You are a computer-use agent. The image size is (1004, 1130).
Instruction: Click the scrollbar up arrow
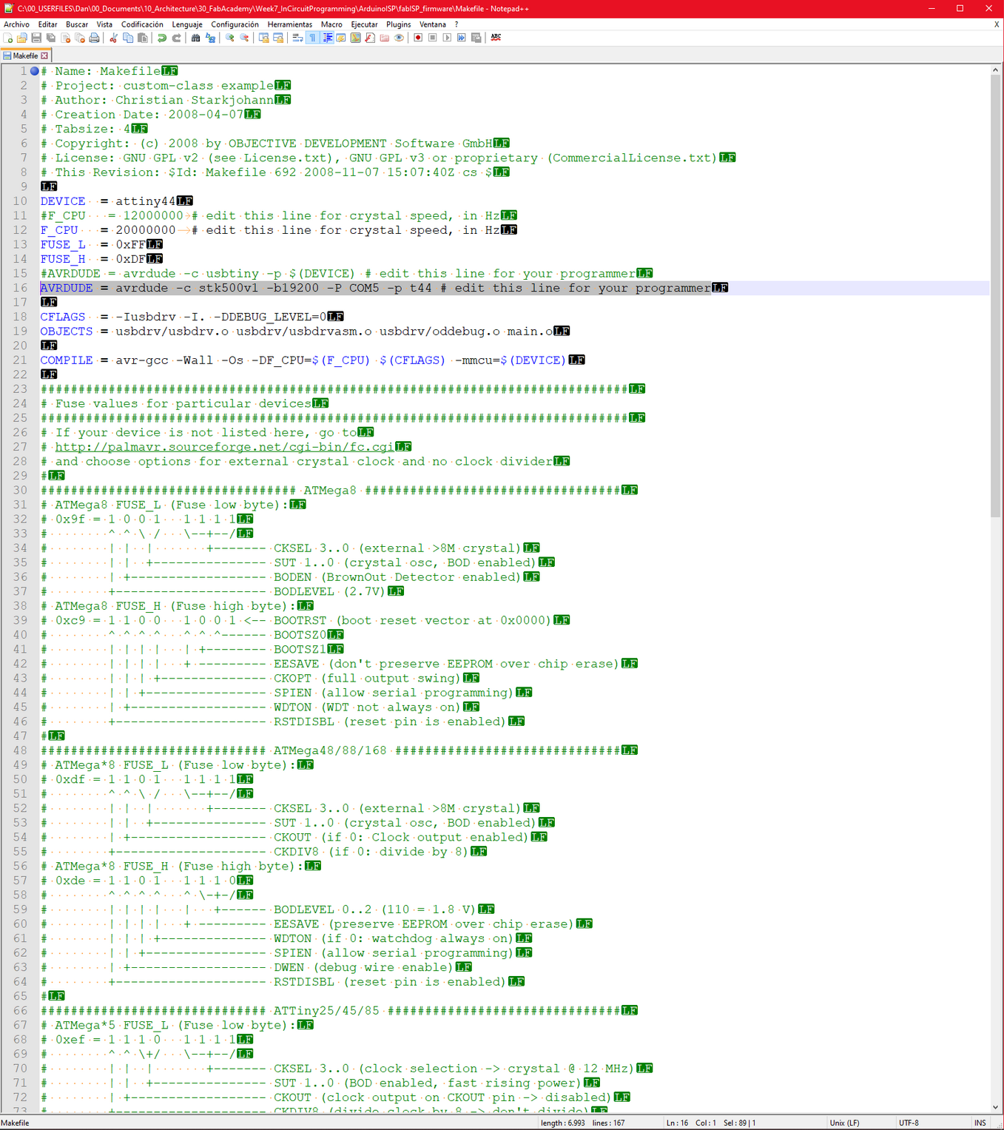tap(995, 70)
